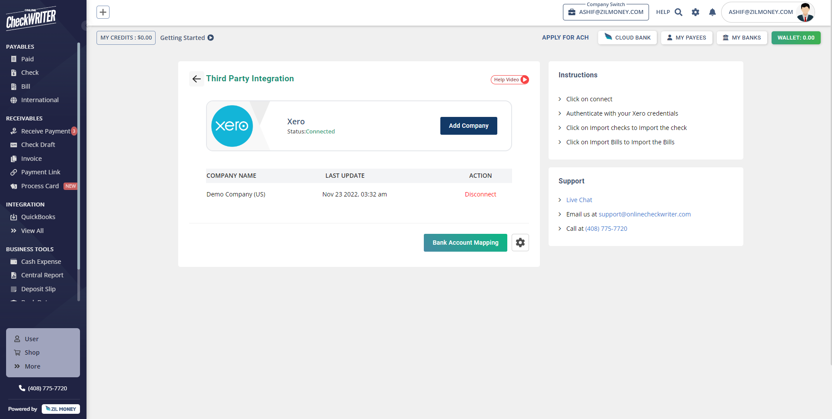Click sidebar phone number (408) 775-7720

43,388
